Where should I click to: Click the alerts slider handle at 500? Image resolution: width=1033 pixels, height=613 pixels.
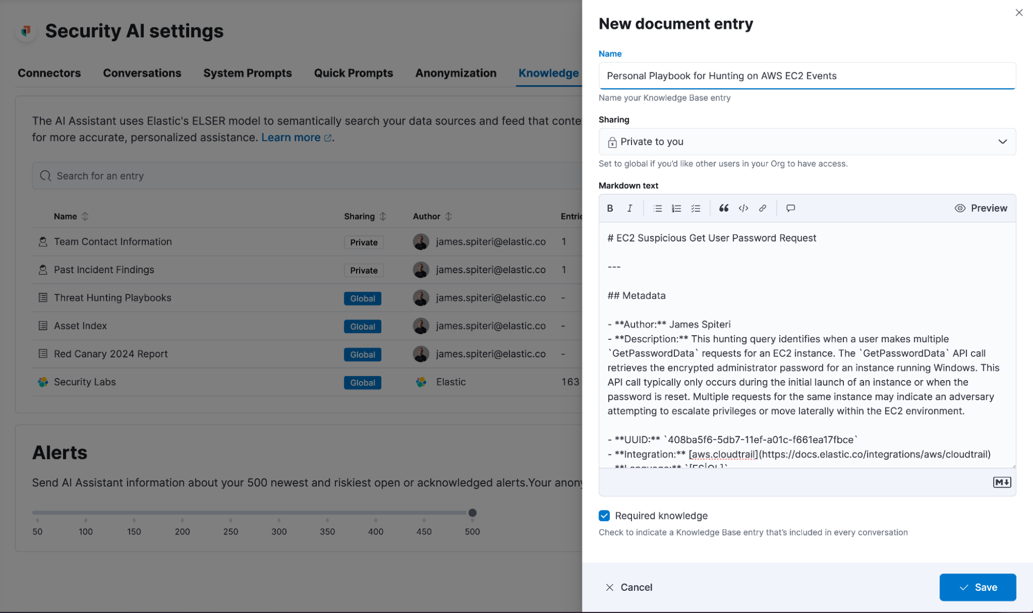click(472, 513)
